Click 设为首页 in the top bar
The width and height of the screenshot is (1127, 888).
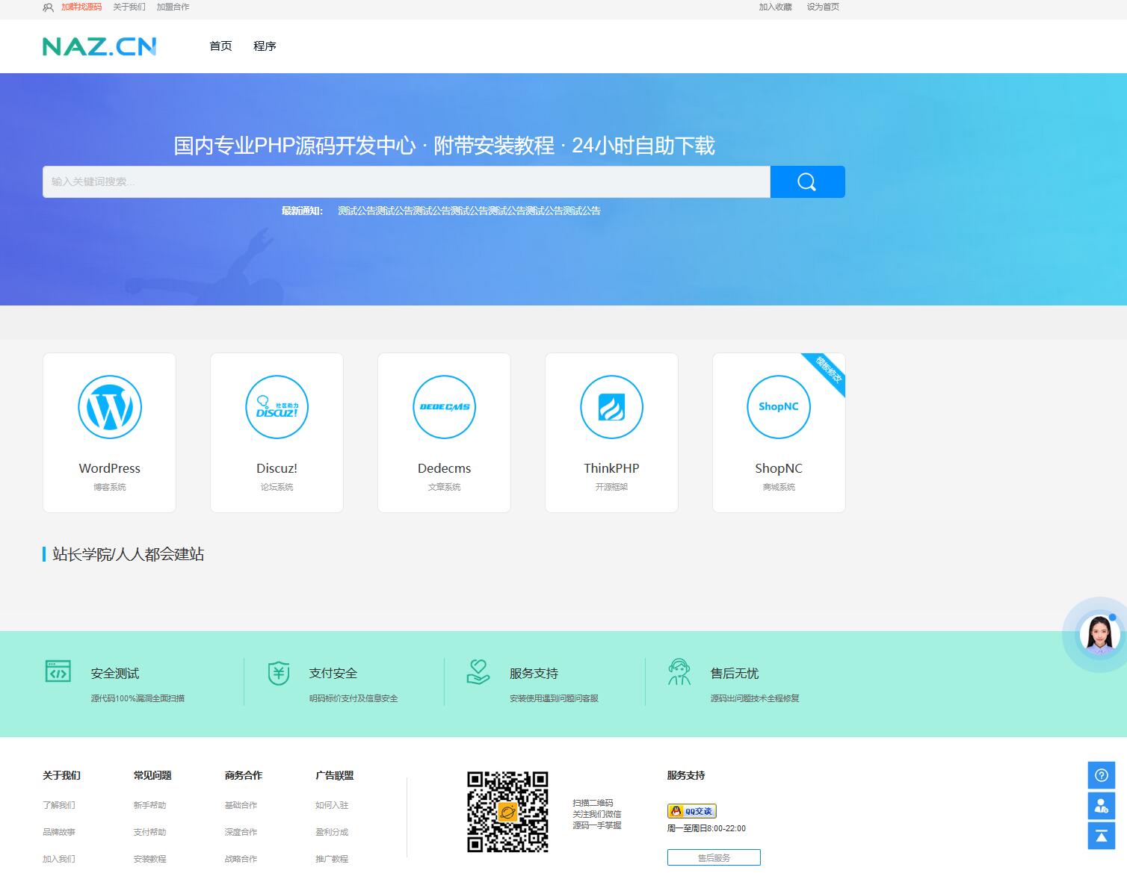[x=823, y=7]
